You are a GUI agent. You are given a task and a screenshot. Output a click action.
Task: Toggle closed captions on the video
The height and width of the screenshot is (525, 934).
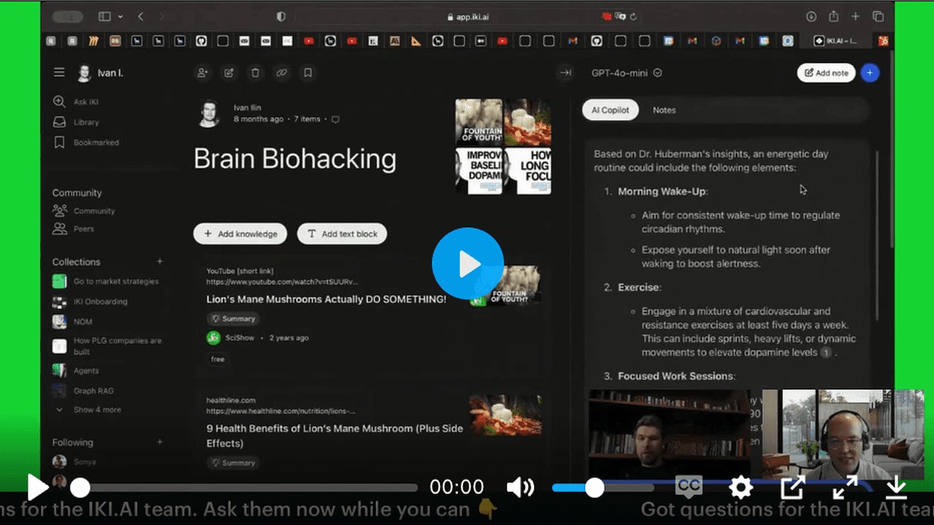688,487
